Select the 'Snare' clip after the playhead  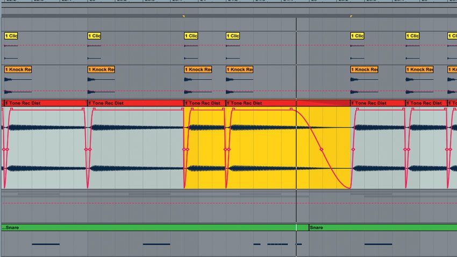click(x=383, y=227)
